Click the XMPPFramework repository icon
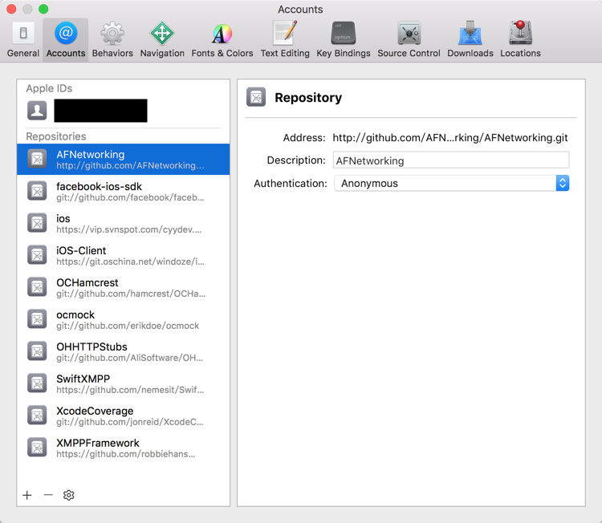This screenshot has height=523, width=602. [37, 448]
